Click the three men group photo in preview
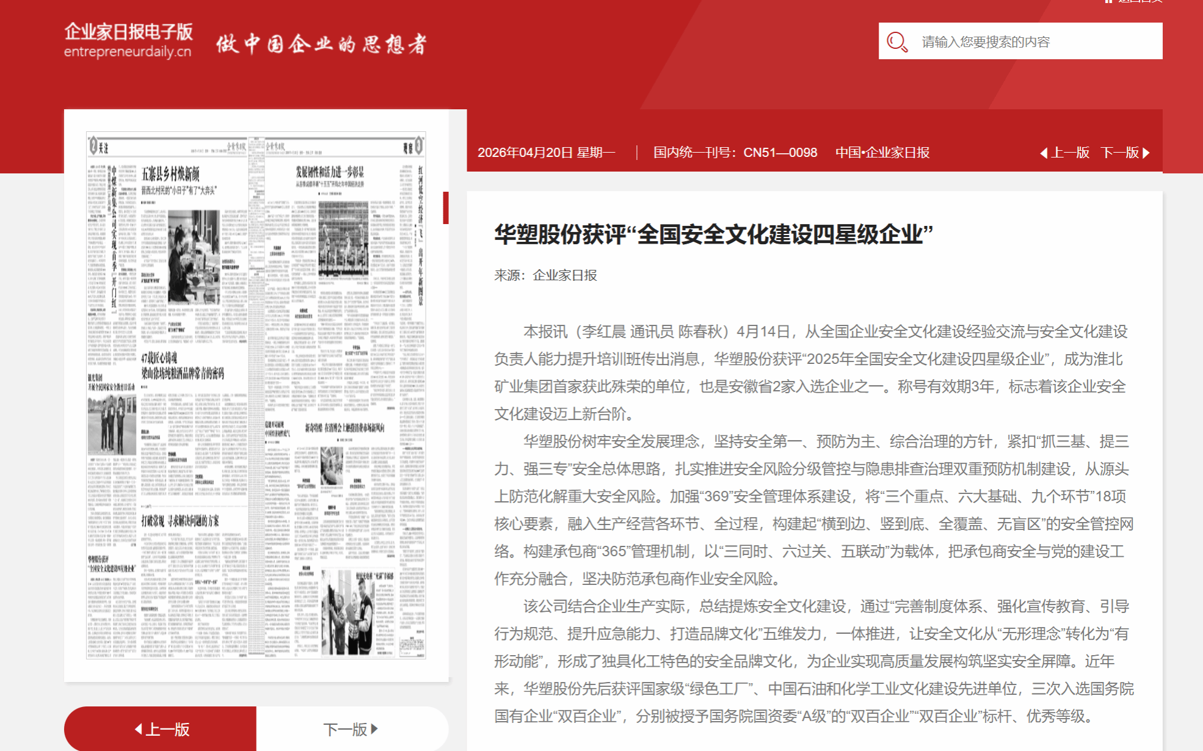Screen dimensions: 1203x751 tap(112, 424)
